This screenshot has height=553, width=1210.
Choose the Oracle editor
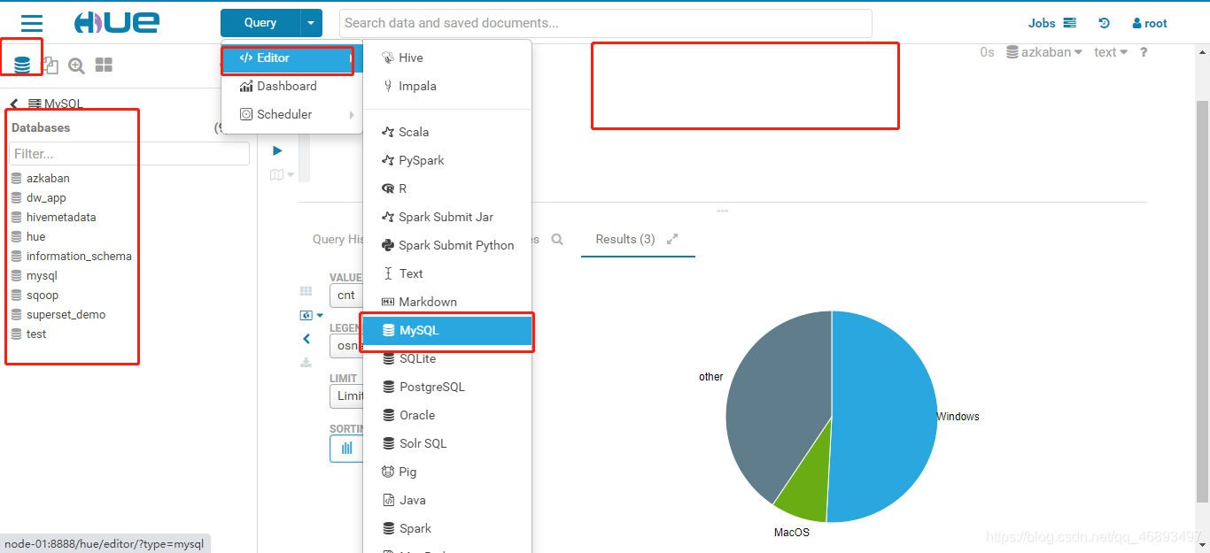pos(447,415)
